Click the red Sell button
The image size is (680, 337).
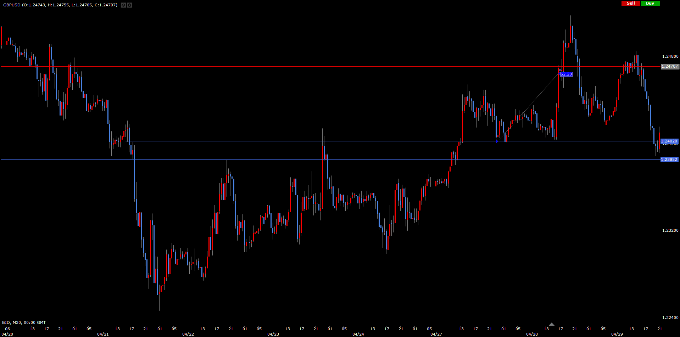(x=631, y=3)
